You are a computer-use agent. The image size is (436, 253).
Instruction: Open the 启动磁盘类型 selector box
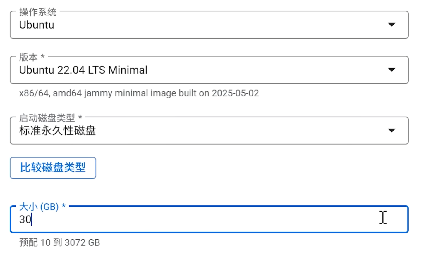(x=209, y=131)
